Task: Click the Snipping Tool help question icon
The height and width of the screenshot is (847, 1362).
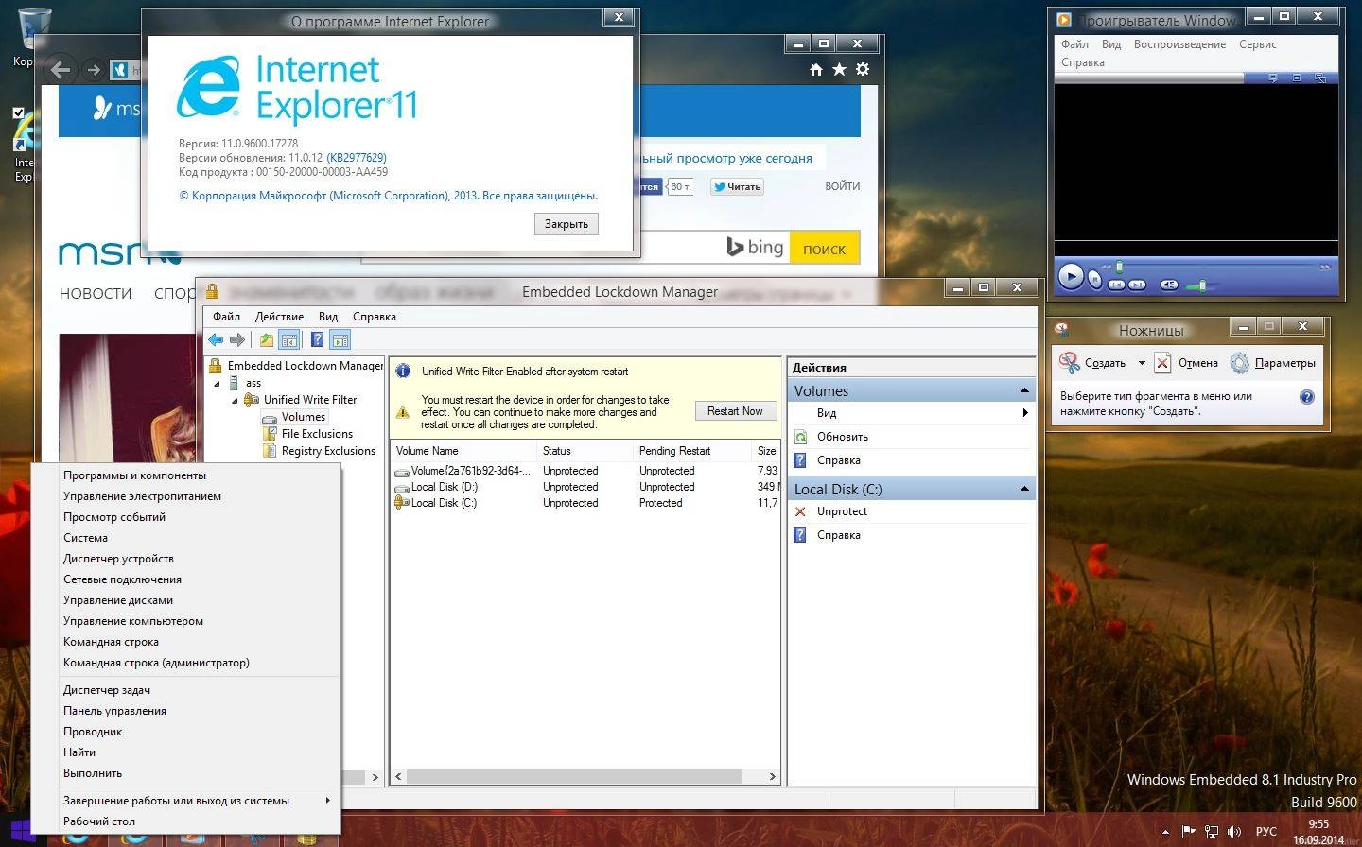Action: tap(1307, 397)
